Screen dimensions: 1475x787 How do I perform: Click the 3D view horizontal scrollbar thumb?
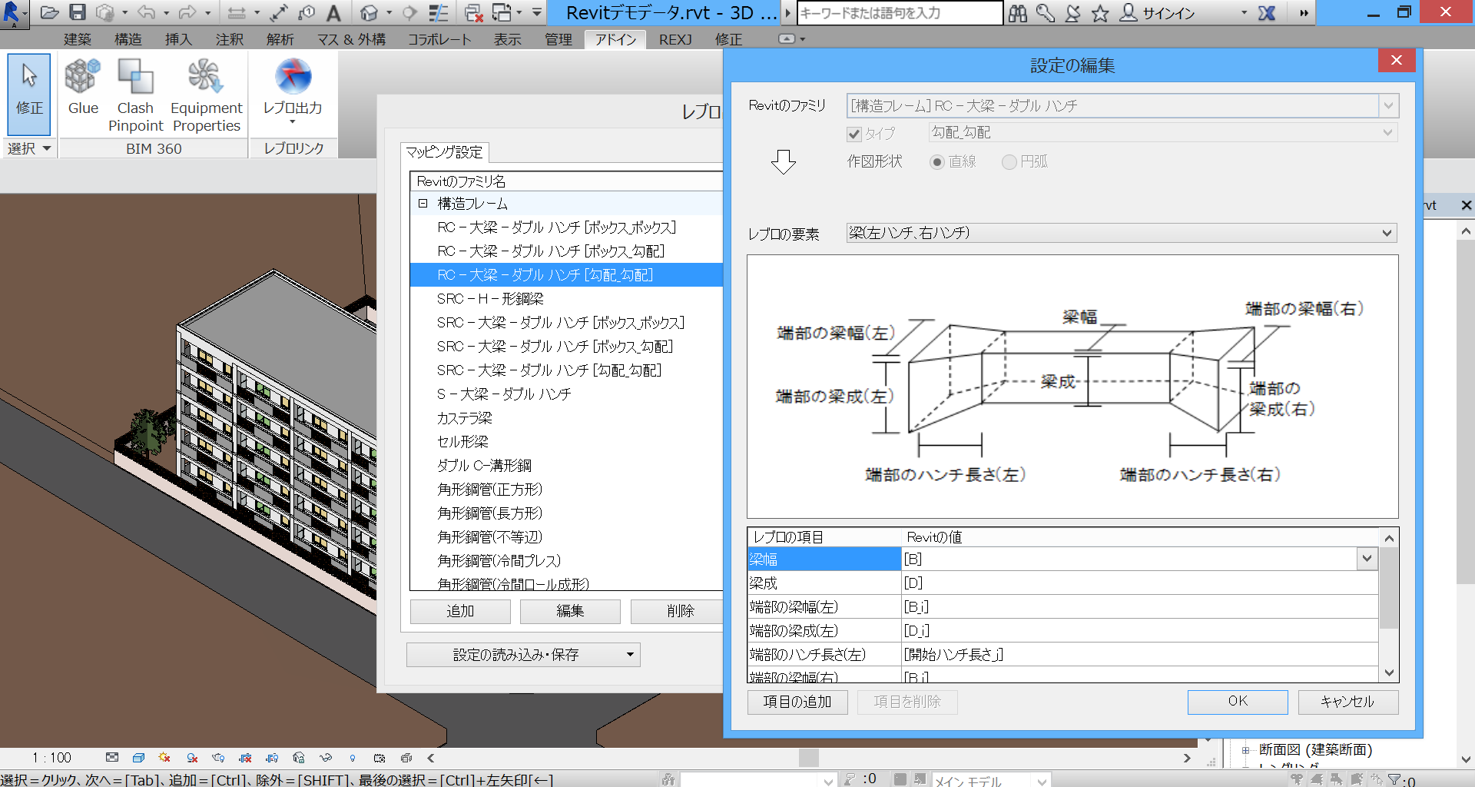(x=809, y=758)
